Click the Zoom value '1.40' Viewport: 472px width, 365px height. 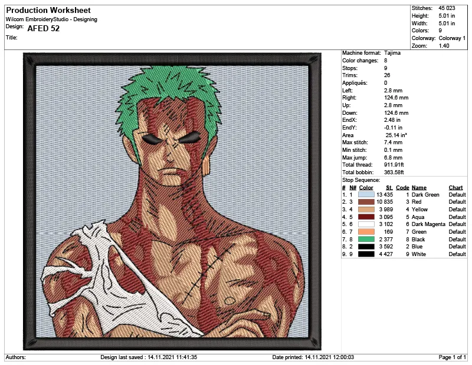[444, 46]
